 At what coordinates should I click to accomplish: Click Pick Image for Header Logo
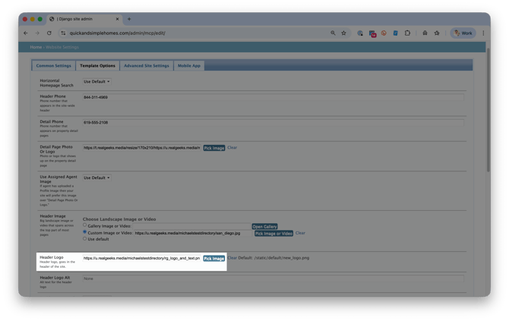point(214,259)
